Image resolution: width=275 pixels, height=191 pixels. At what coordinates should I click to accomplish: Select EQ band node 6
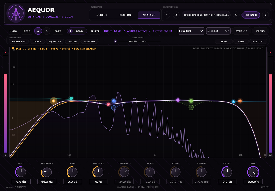pyautogui.click(x=191, y=101)
